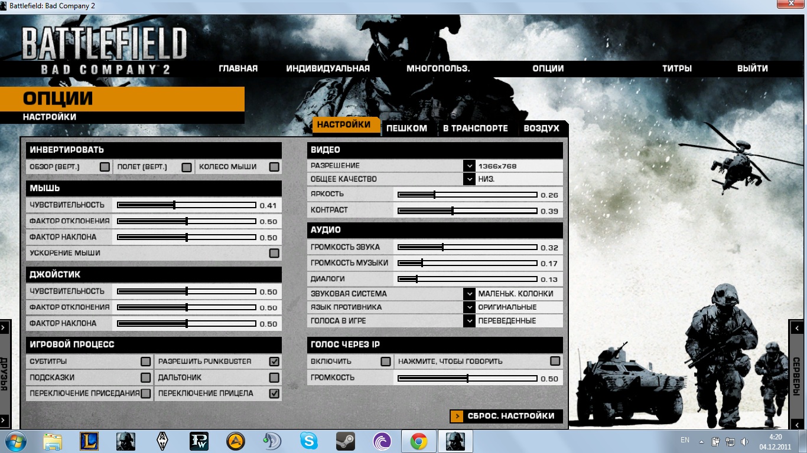Viewport: 807px width, 453px height.
Task: Launch Skyrim from the taskbar icon
Action: click(x=162, y=441)
